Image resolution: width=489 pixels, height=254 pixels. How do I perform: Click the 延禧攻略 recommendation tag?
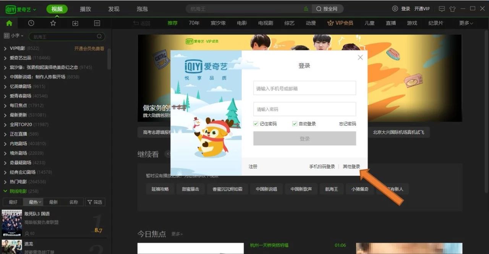(160, 189)
